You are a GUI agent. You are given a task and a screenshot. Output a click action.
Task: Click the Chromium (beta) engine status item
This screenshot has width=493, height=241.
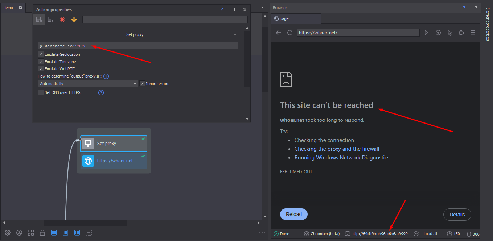click(x=321, y=234)
